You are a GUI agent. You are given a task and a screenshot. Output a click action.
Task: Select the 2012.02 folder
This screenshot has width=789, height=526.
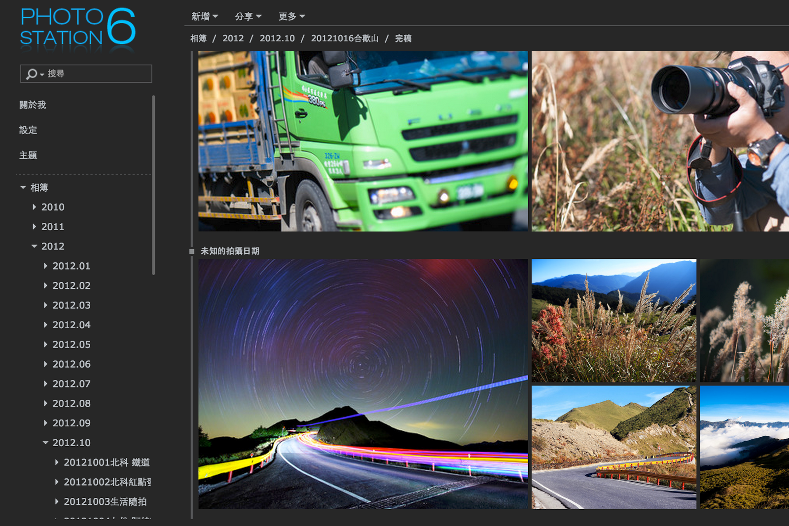[x=72, y=285]
